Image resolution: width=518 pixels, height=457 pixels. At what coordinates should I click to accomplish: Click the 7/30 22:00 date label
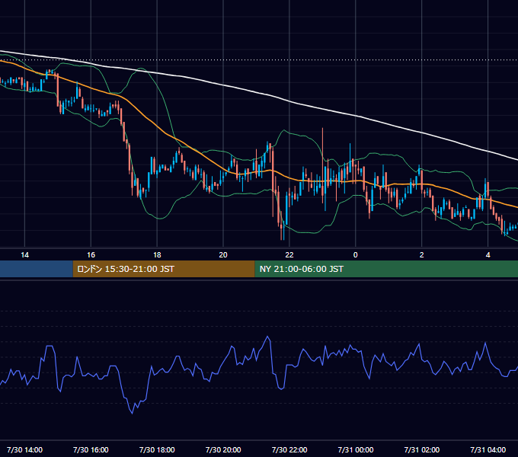pos(289,449)
